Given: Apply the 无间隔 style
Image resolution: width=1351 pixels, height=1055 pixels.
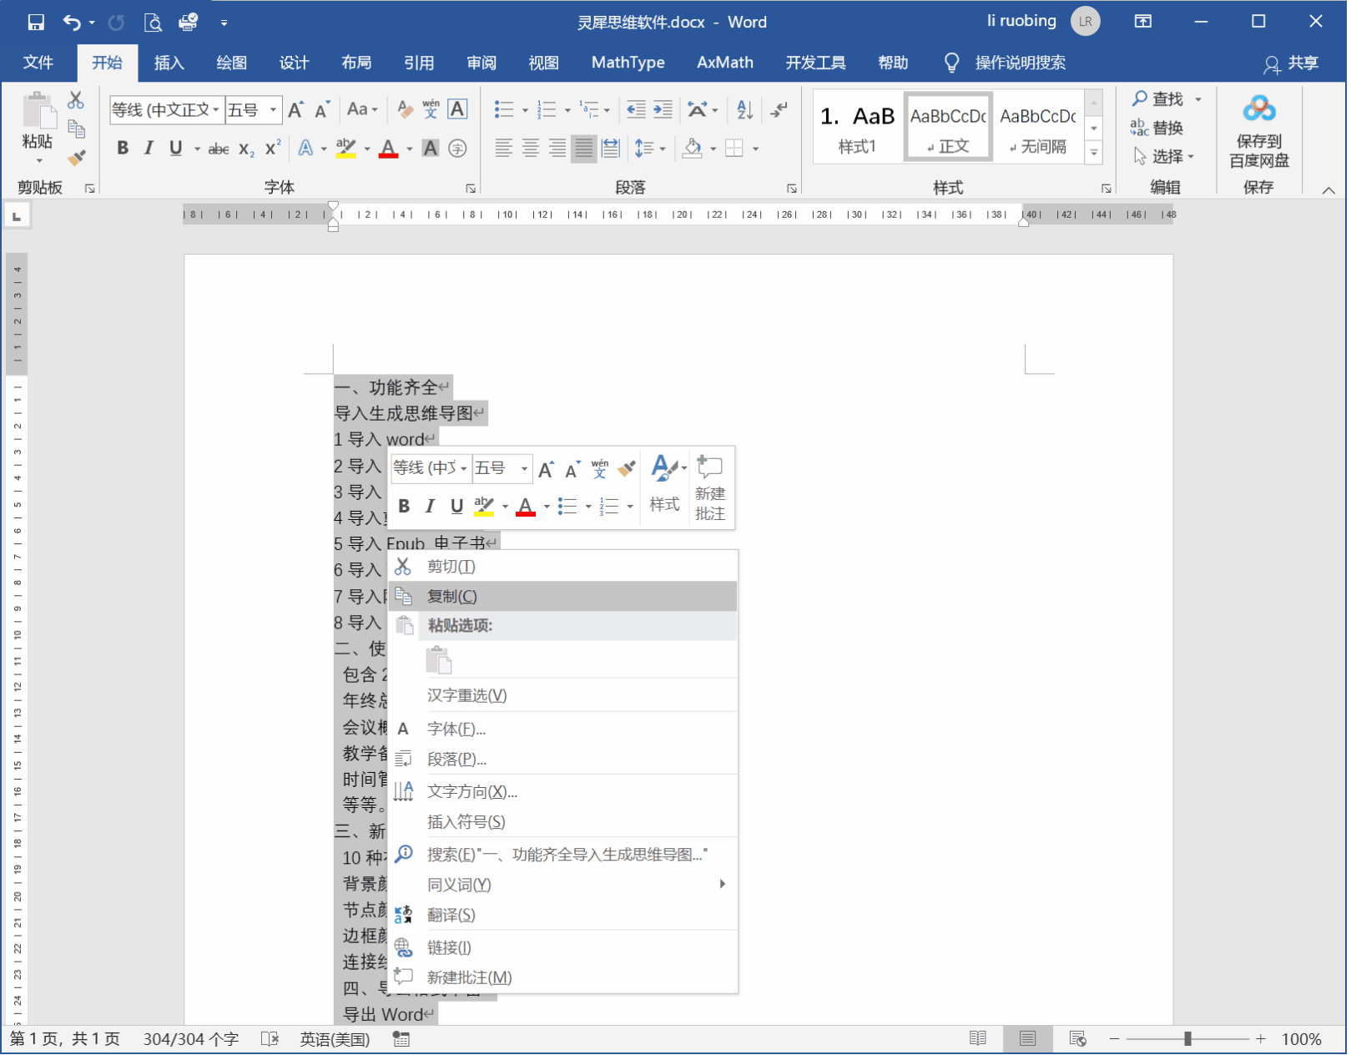Looking at the screenshot, I should click(x=1039, y=128).
